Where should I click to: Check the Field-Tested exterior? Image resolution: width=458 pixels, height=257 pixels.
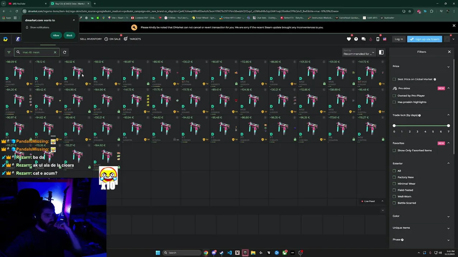tap(394, 190)
